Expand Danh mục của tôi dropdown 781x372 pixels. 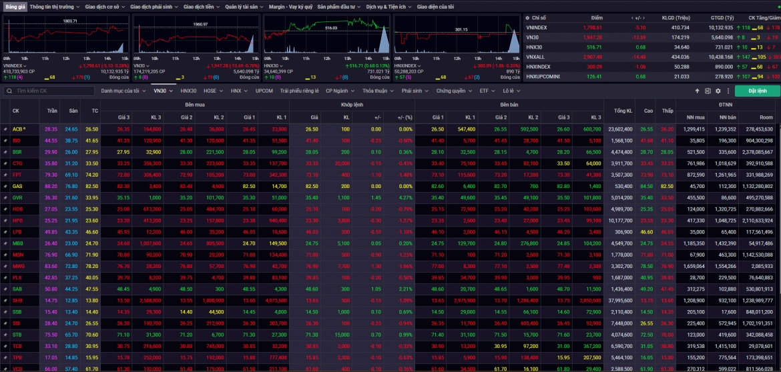click(123, 91)
